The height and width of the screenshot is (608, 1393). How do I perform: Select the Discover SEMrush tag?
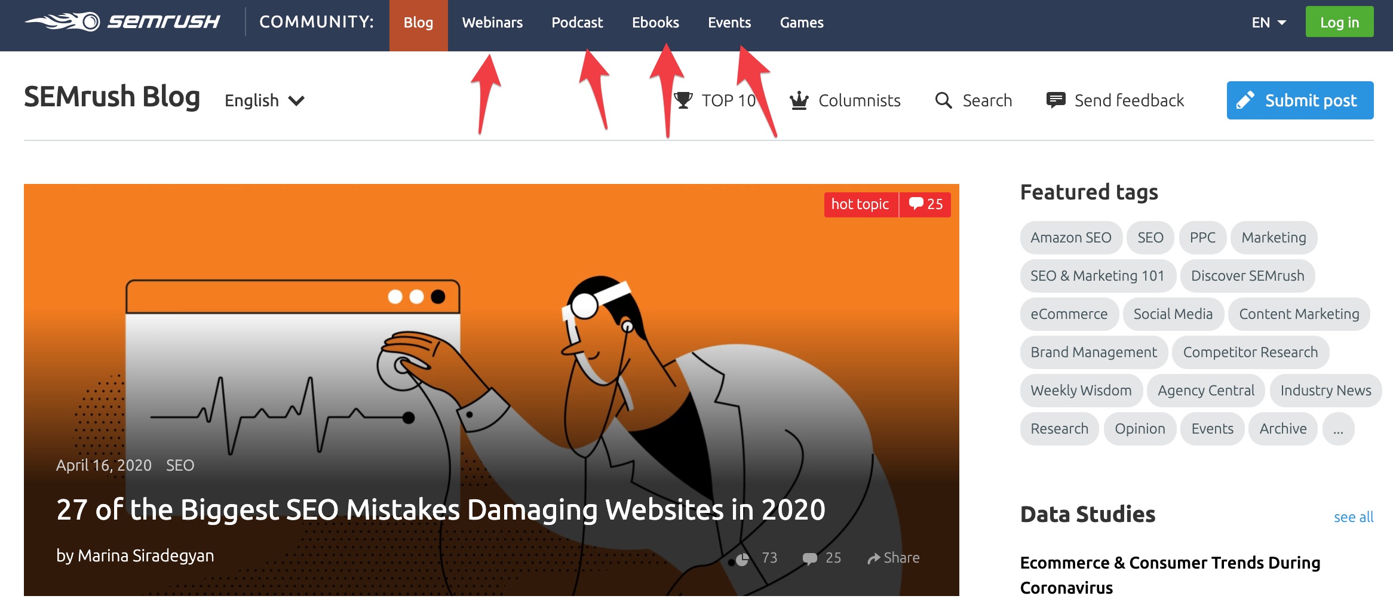(1247, 276)
